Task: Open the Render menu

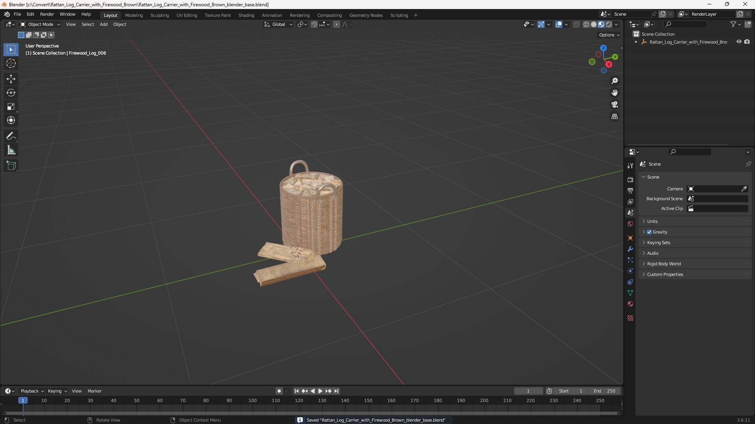Action: pos(47,14)
